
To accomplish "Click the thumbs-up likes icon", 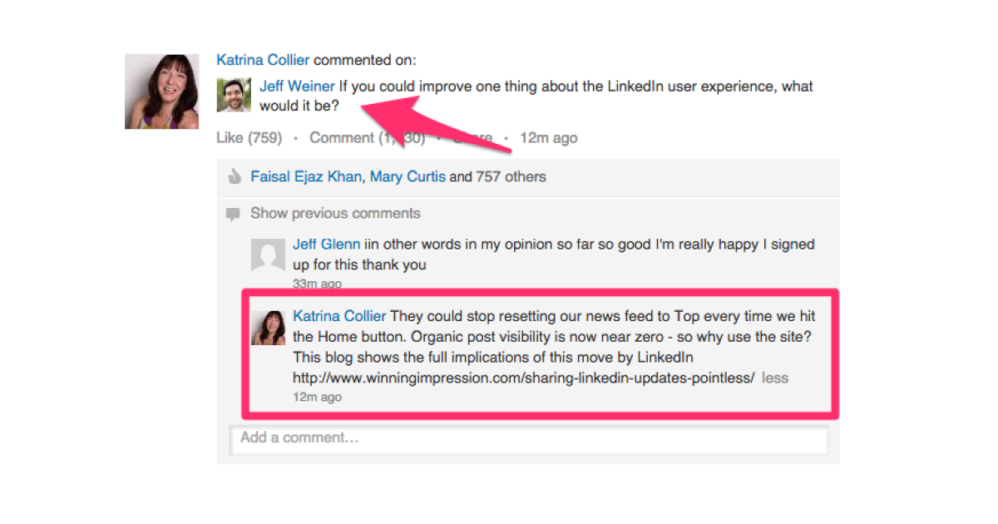I will tap(234, 176).
